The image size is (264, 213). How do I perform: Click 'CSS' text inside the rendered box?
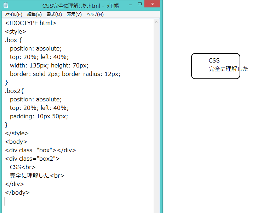coord(214,60)
